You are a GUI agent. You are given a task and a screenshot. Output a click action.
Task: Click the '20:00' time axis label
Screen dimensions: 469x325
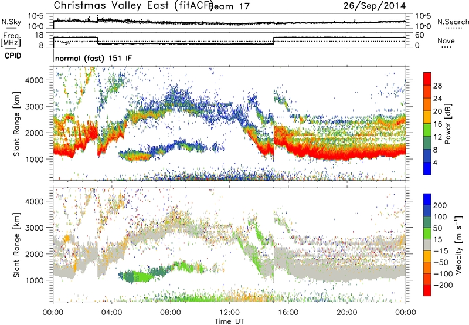coord(347,313)
